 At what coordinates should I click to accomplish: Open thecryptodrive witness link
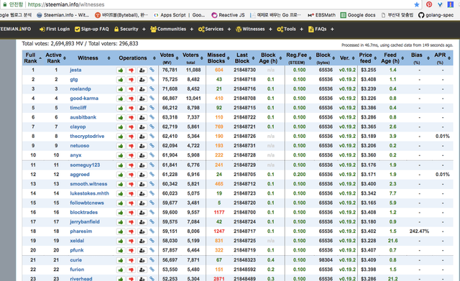click(87, 136)
